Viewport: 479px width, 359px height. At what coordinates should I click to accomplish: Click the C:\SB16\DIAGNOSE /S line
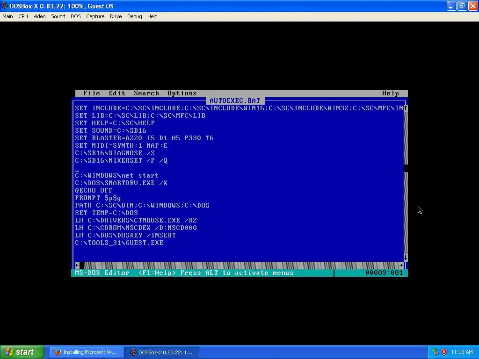[115, 153]
